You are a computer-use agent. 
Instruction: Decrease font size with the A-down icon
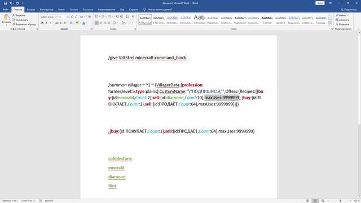click(x=76, y=17)
